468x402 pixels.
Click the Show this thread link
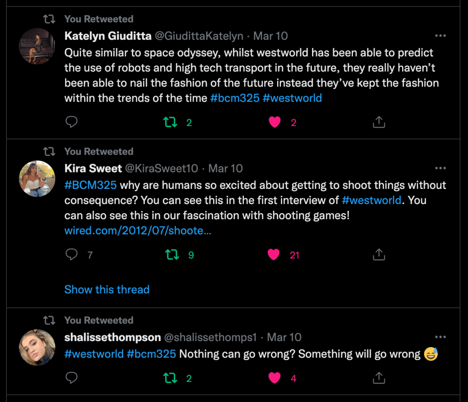click(x=107, y=289)
